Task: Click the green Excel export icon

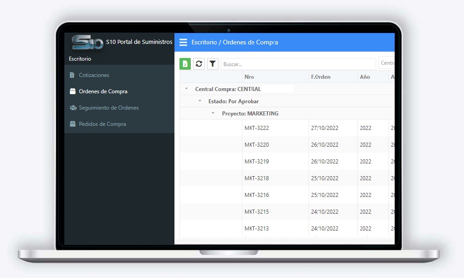Action: [185, 64]
